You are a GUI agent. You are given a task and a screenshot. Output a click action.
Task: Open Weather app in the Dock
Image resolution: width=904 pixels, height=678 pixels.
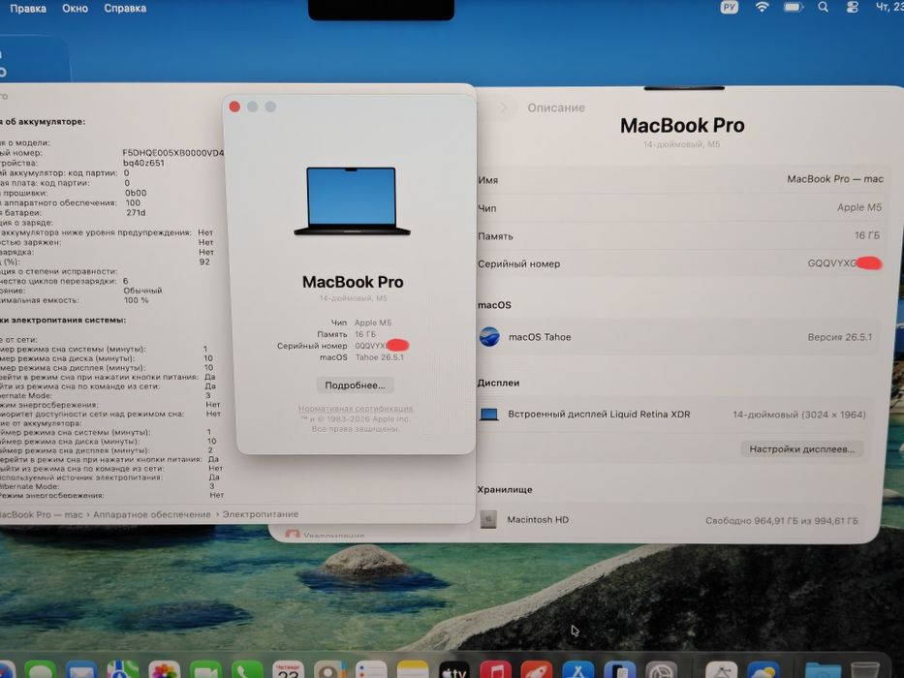tap(764, 671)
